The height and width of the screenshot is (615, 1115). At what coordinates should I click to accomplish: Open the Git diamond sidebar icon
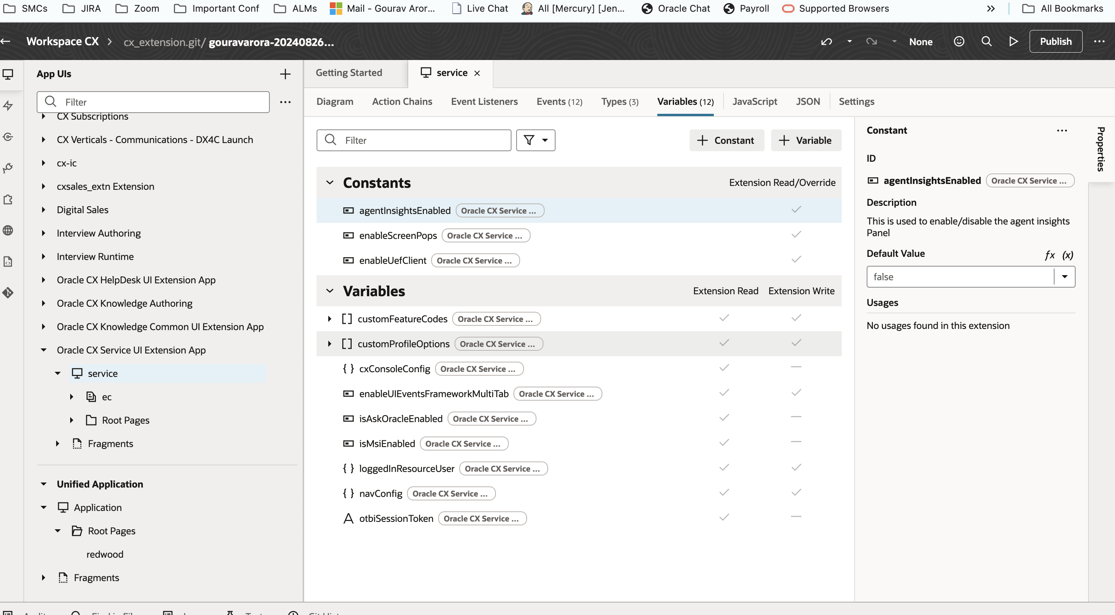pos(8,293)
